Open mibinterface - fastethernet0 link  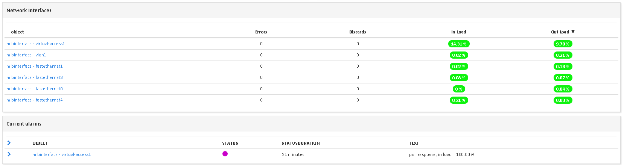coord(35,89)
